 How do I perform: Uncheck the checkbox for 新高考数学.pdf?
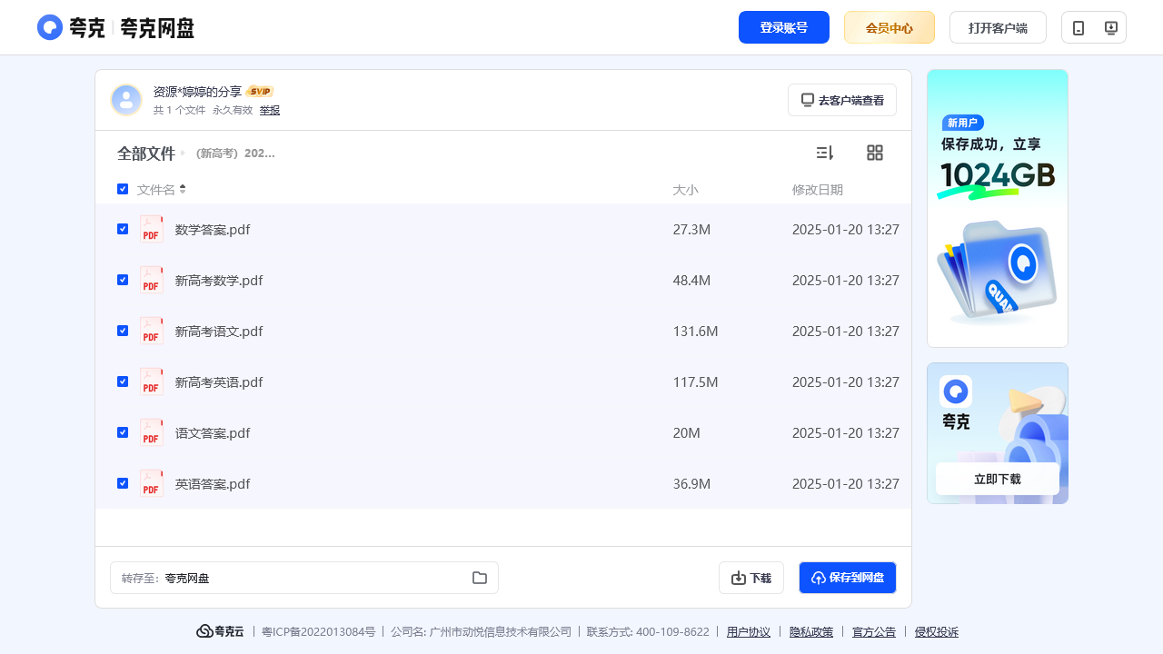pos(123,280)
